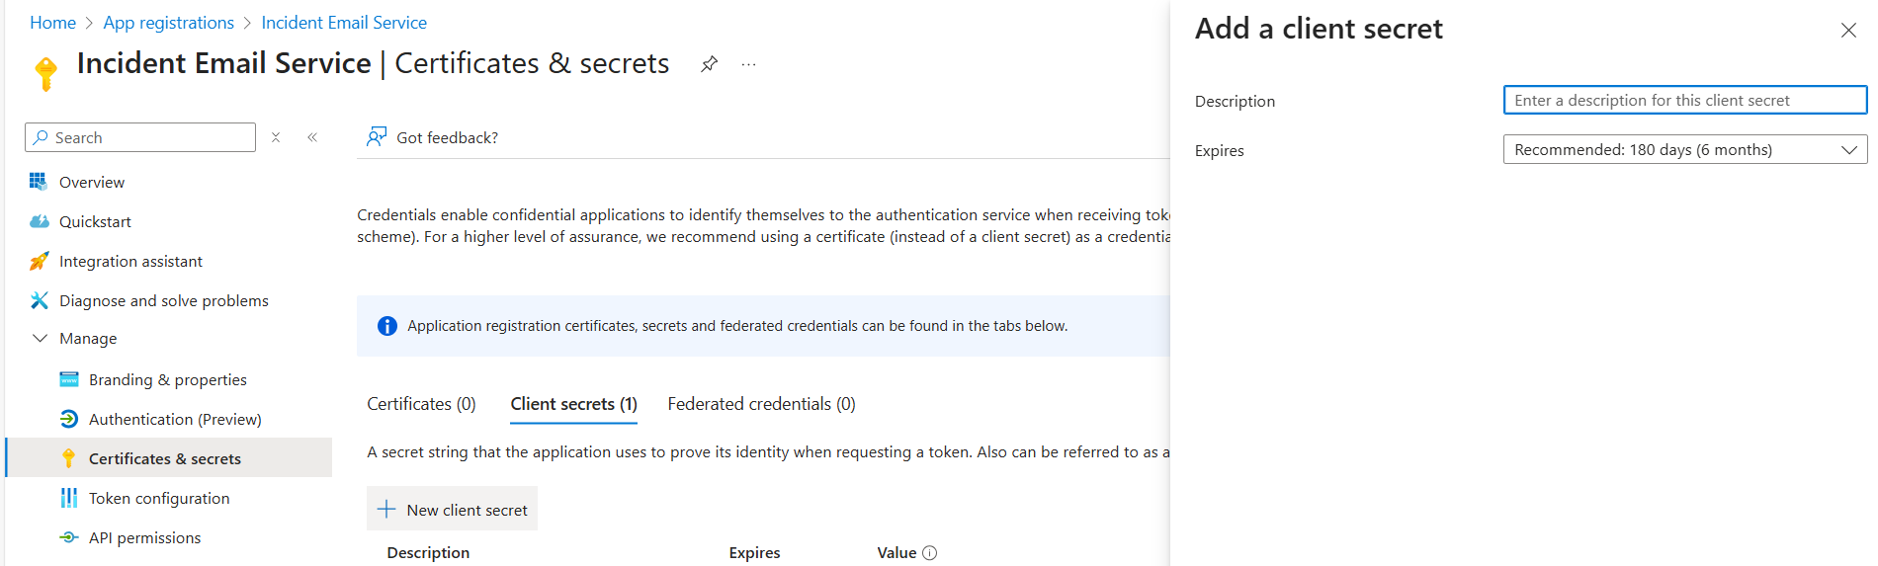The image size is (1878, 566).
Task: Click the secret Description input field
Action: coord(1684,101)
